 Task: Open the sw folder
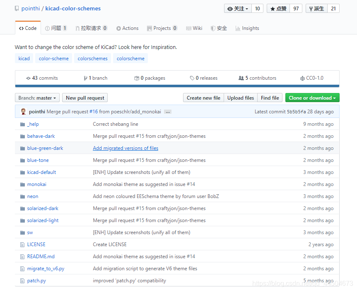coord(30,232)
